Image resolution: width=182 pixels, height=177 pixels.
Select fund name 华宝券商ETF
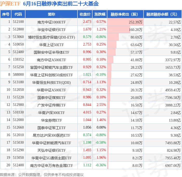[51, 120]
